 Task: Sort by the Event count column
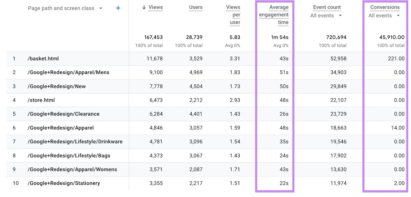point(327,7)
